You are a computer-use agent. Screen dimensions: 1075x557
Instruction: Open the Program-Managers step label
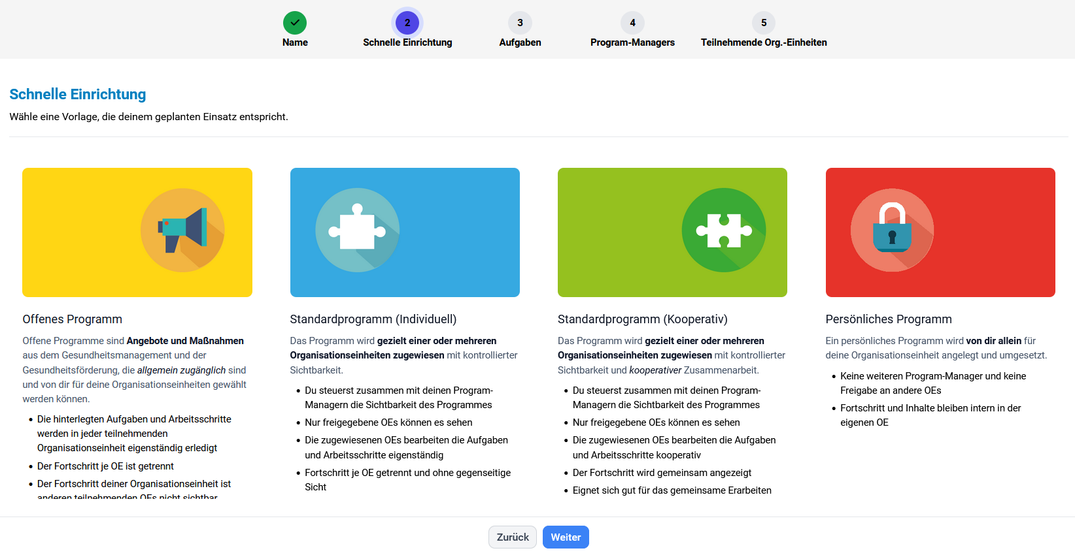click(x=632, y=42)
